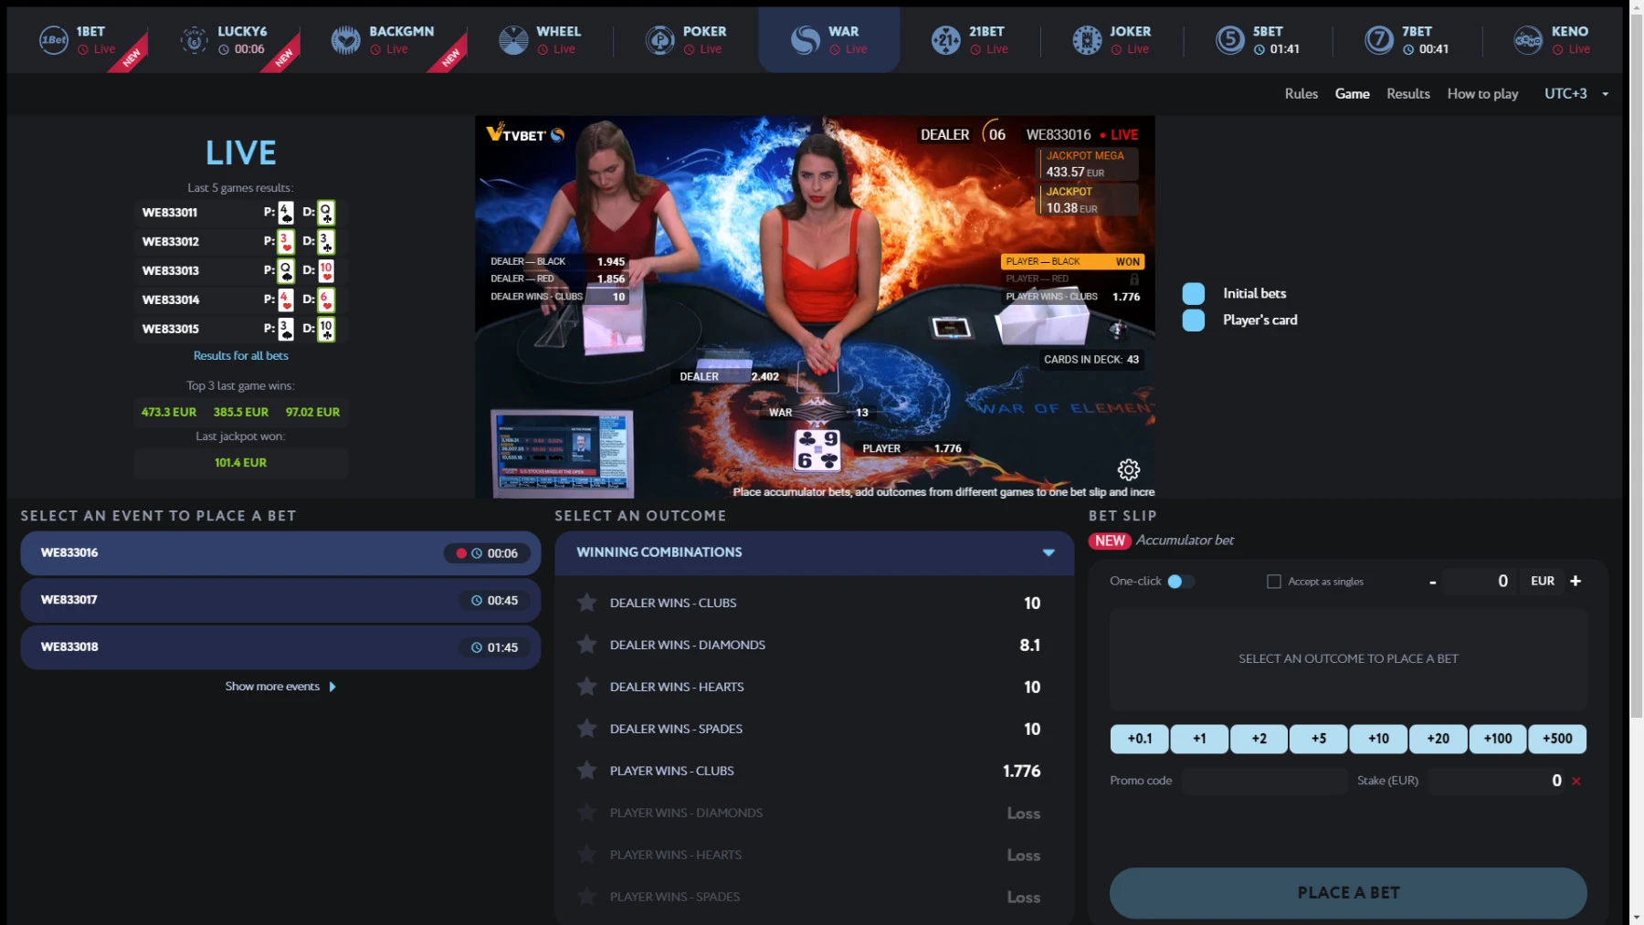The width and height of the screenshot is (1644, 925).
Task: Select the Poker game icon
Action: pos(659,40)
